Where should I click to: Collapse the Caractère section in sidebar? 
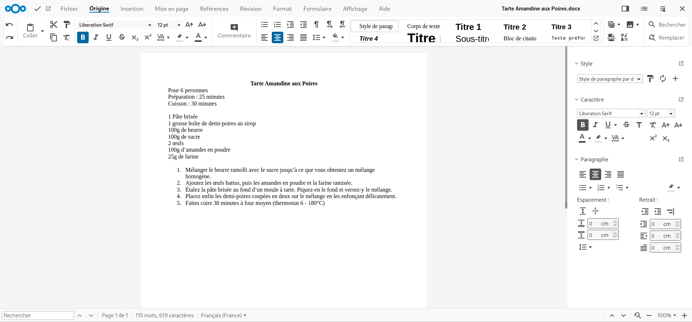[576, 100]
